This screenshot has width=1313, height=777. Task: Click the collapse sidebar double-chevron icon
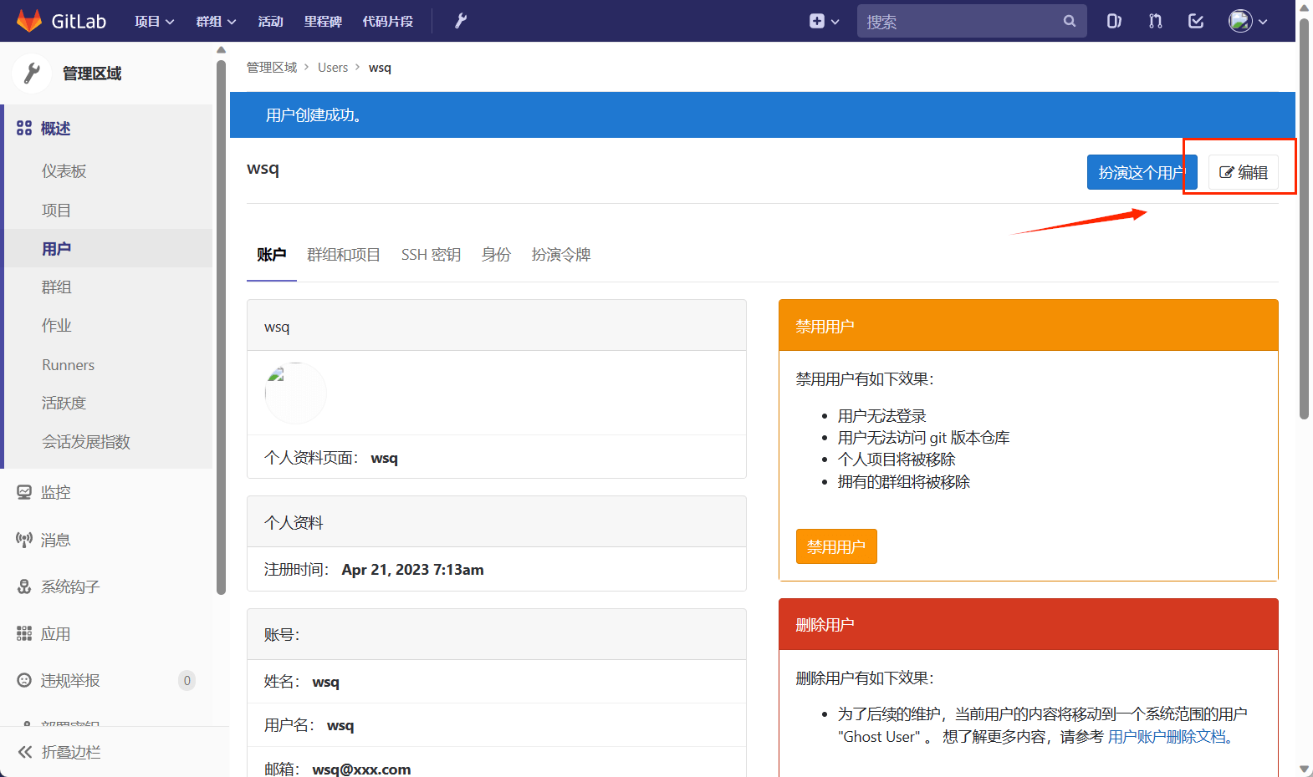pyautogui.click(x=25, y=752)
